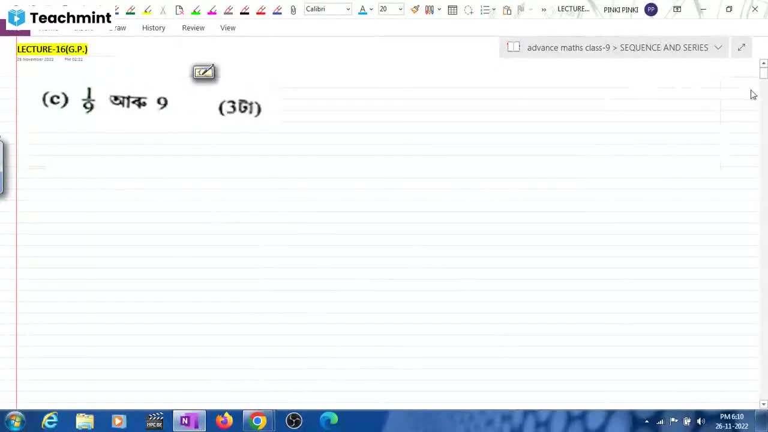Image resolution: width=768 pixels, height=432 pixels.
Task: Activate the Lasso Select tool
Action: 469,10
